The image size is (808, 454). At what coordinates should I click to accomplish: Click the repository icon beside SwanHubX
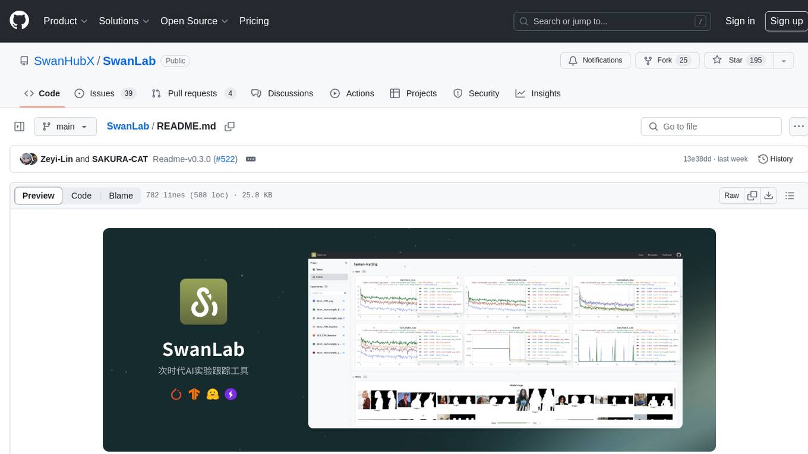coord(24,61)
